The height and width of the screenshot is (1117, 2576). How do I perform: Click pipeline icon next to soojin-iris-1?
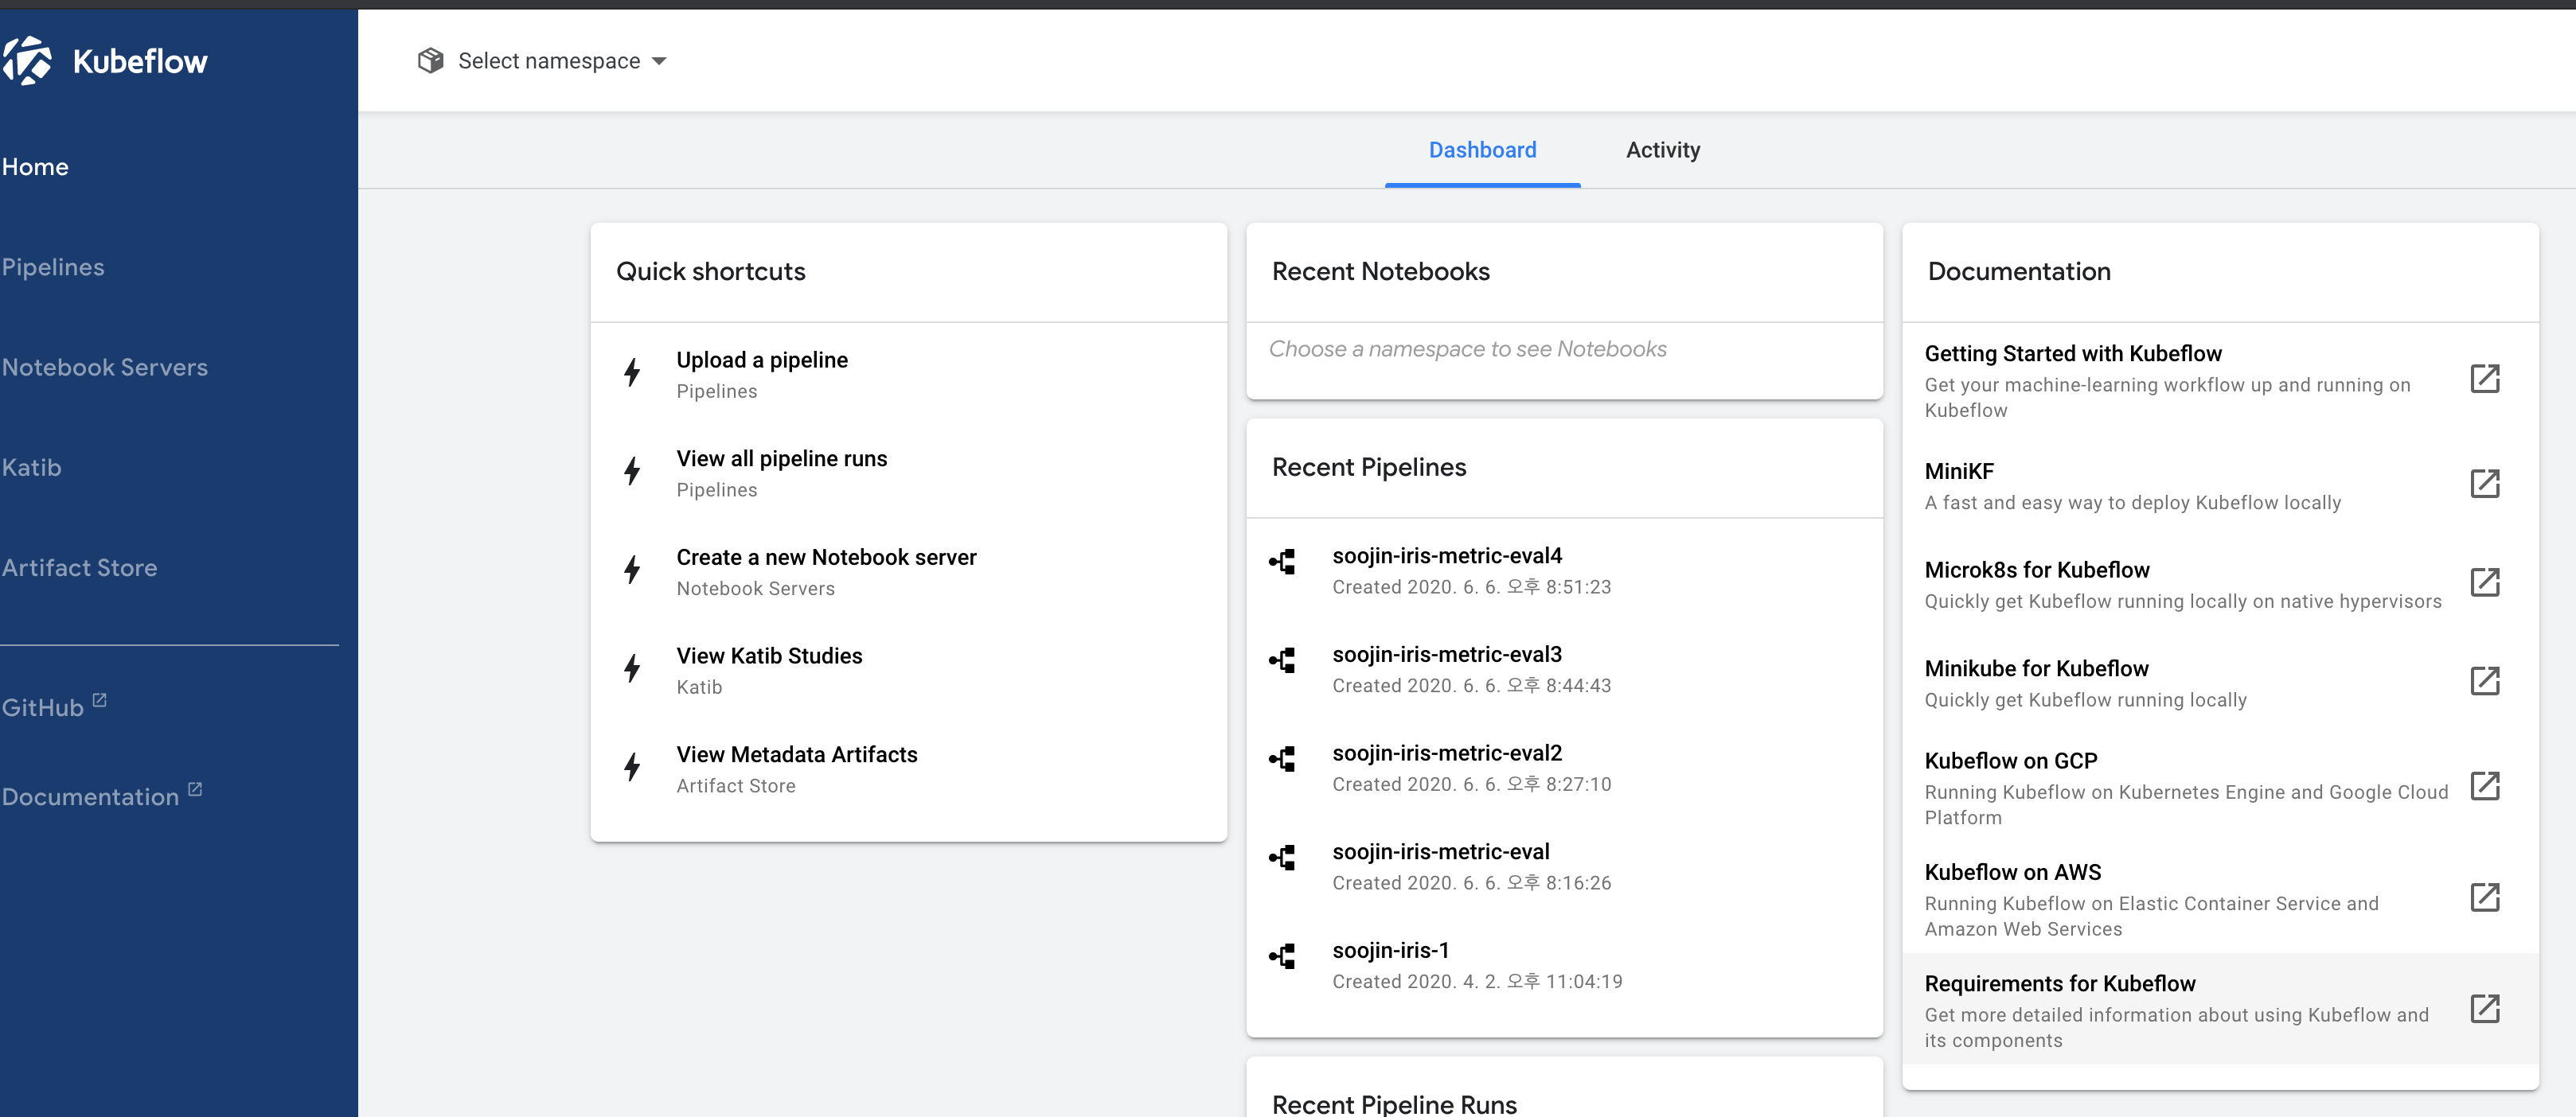point(1283,956)
